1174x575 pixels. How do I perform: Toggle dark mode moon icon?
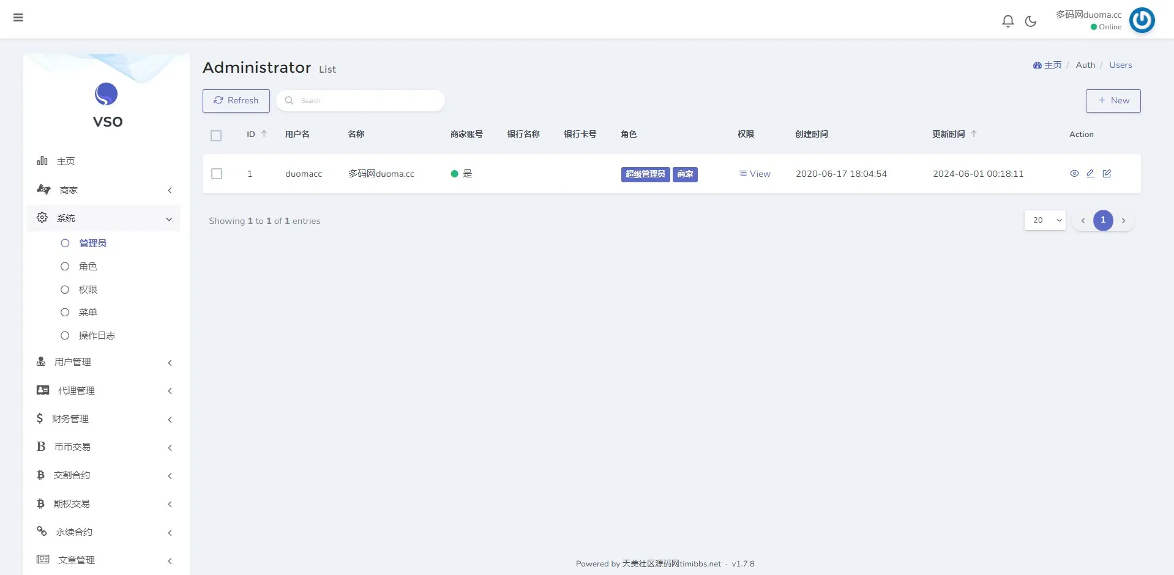pyautogui.click(x=1031, y=21)
